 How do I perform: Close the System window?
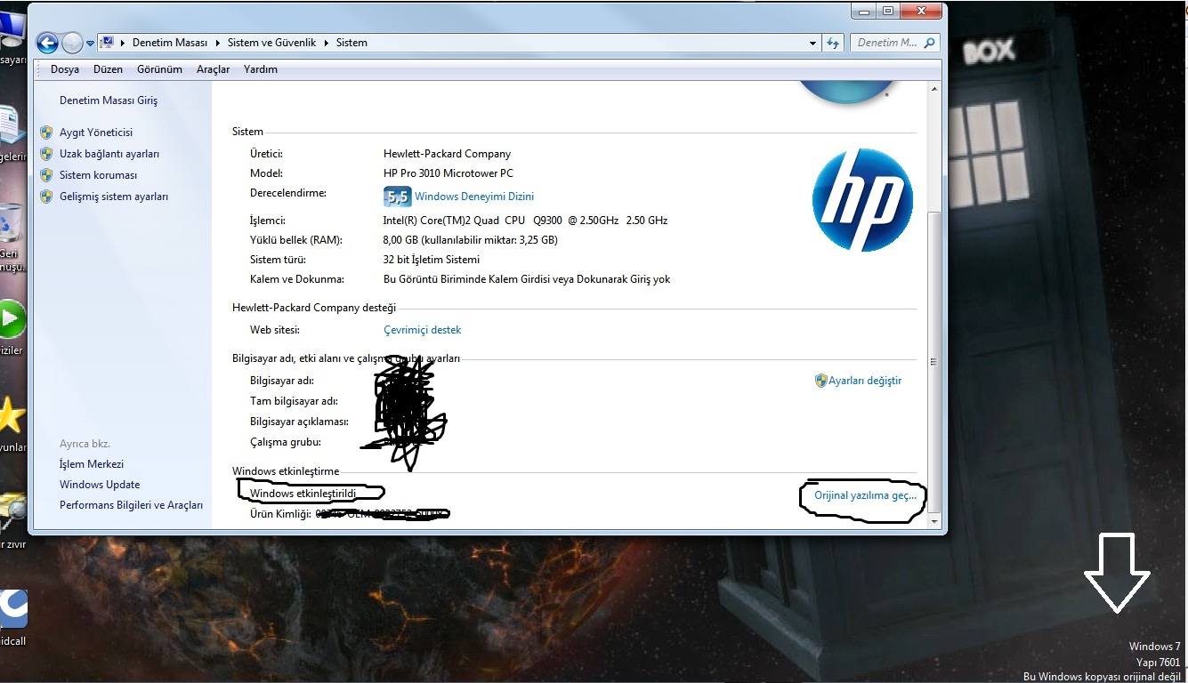point(919,11)
